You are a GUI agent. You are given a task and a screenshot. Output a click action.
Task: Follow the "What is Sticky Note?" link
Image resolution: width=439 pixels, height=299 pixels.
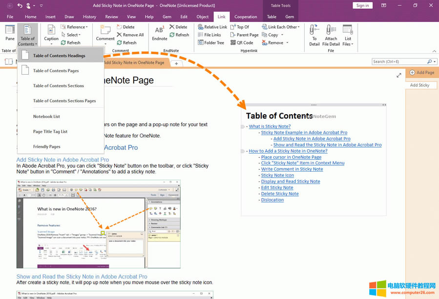(270, 126)
